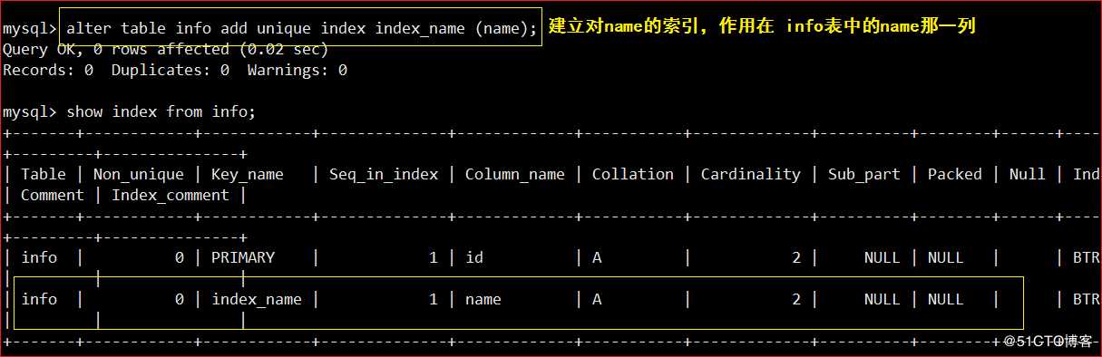The height and width of the screenshot is (357, 1102).
Task: Select Non_unique '0' in the PRIMARY row
Action: click(180, 257)
